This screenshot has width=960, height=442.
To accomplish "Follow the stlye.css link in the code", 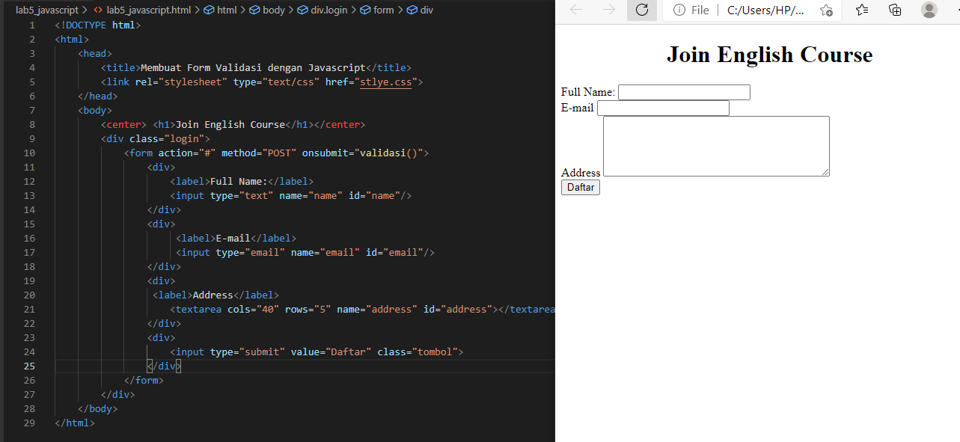I will (386, 82).
